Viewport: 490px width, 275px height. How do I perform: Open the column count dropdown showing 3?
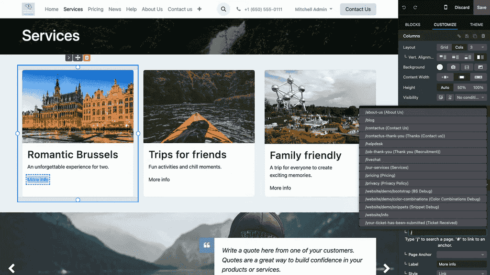[477, 47]
